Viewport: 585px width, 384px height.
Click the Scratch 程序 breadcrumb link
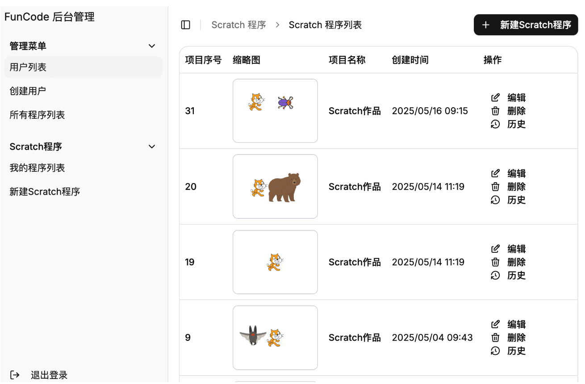[x=238, y=25]
